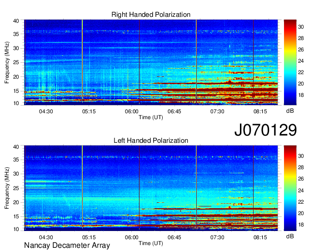Click the right-handed plot's dB colorbar
This screenshot has height=251, width=309.
coord(290,62)
